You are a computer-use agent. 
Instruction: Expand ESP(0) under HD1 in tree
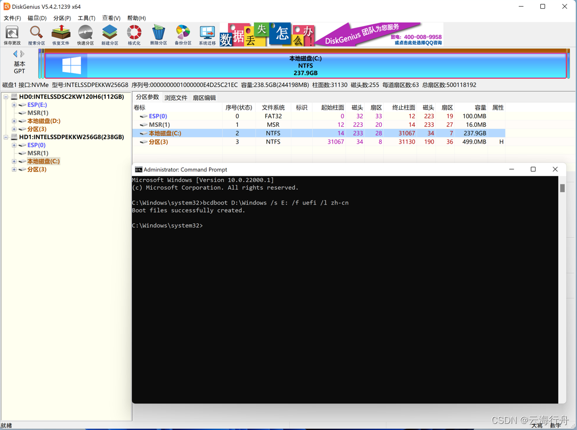[14, 145]
